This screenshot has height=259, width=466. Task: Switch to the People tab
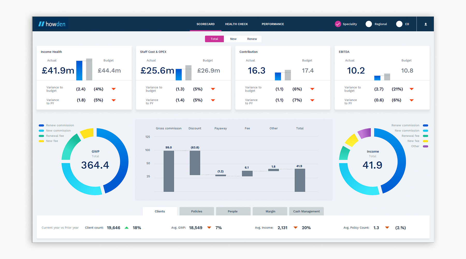(233, 211)
